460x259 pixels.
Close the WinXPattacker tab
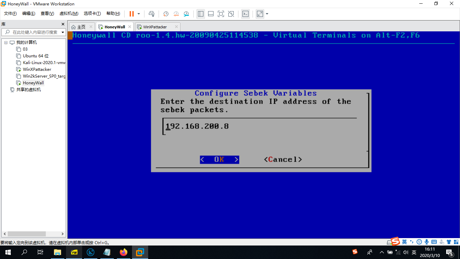point(176,27)
